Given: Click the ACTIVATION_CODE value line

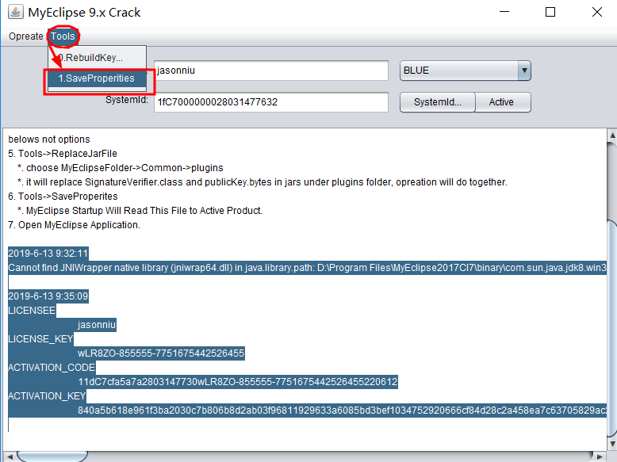Looking at the screenshot, I should pos(238,382).
